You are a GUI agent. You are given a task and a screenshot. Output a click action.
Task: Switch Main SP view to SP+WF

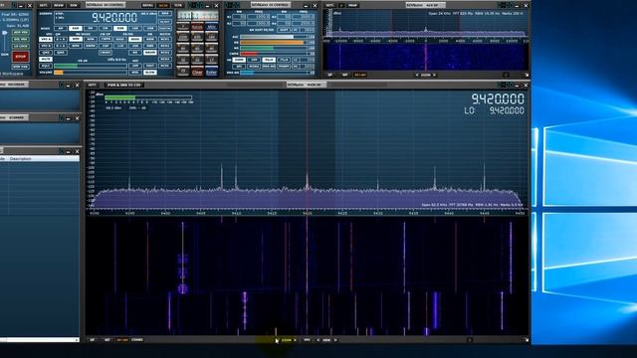[x=121, y=340]
